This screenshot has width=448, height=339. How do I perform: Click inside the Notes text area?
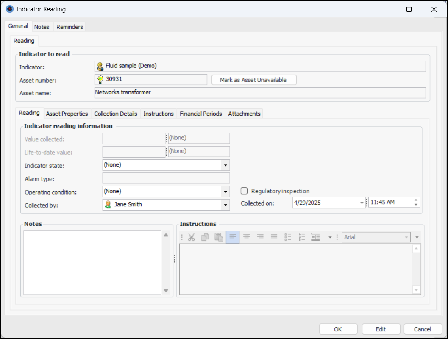tap(92, 262)
